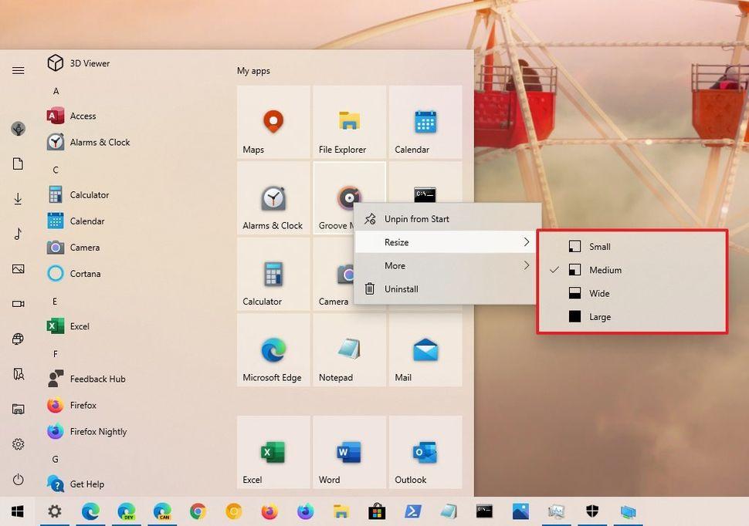Select Medium tile size
Screen dimensions: 749x526
(632, 270)
